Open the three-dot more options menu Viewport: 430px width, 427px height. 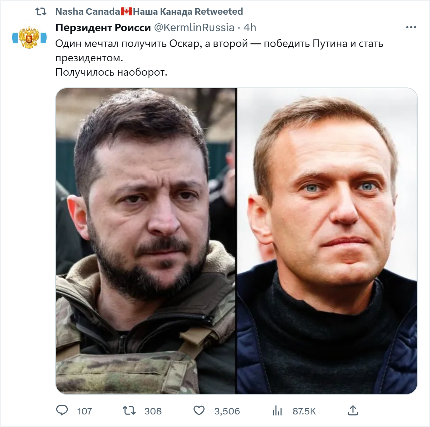click(411, 28)
